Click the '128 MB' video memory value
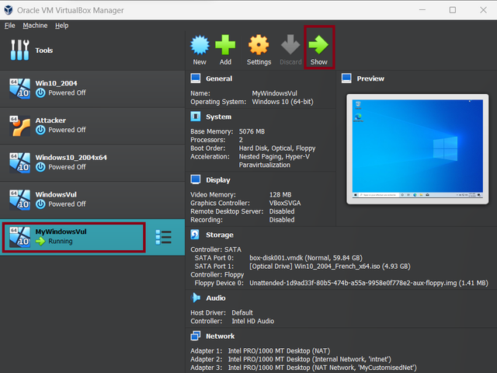The width and height of the screenshot is (497, 373). [x=280, y=194]
